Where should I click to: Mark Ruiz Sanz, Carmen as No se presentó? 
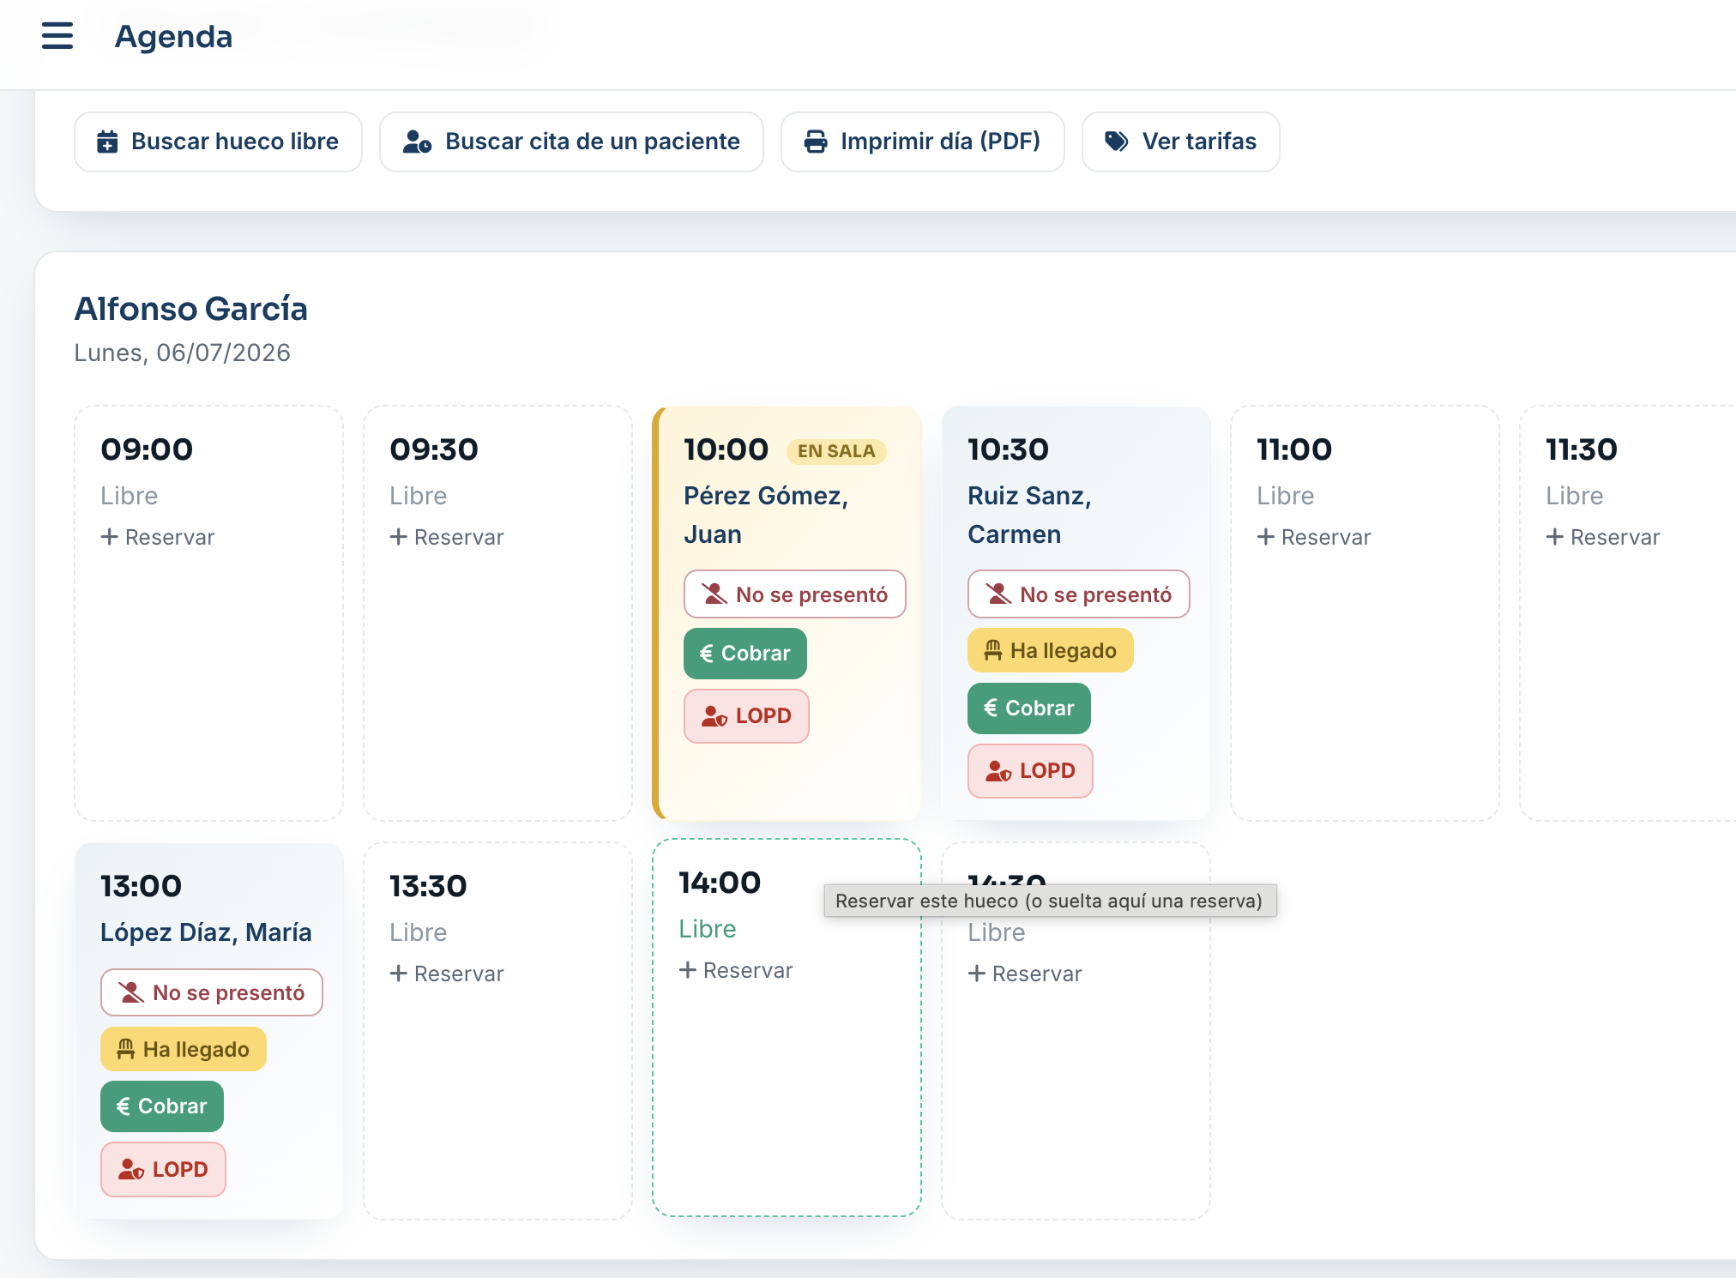(1078, 594)
